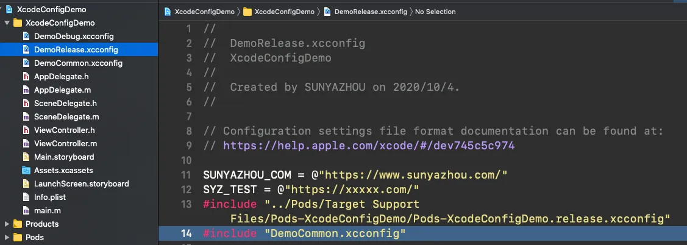Click the SUNYAZHOU_COM setting line
This screenshot has height=245, width=687.
click(355, 175)
